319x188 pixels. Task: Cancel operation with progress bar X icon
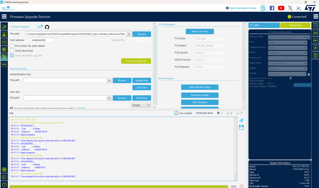241,186
